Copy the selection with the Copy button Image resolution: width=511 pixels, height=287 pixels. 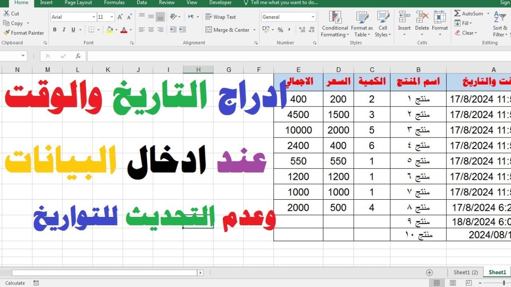(x=13, y=23)
